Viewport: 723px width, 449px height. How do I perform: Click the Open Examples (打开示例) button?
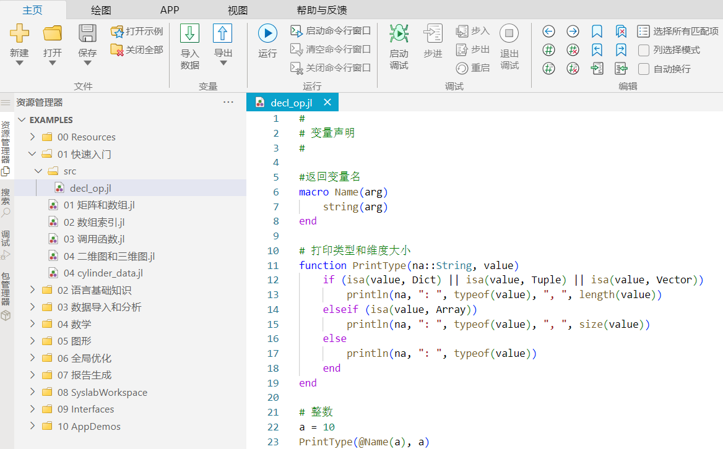click(137, 32)
